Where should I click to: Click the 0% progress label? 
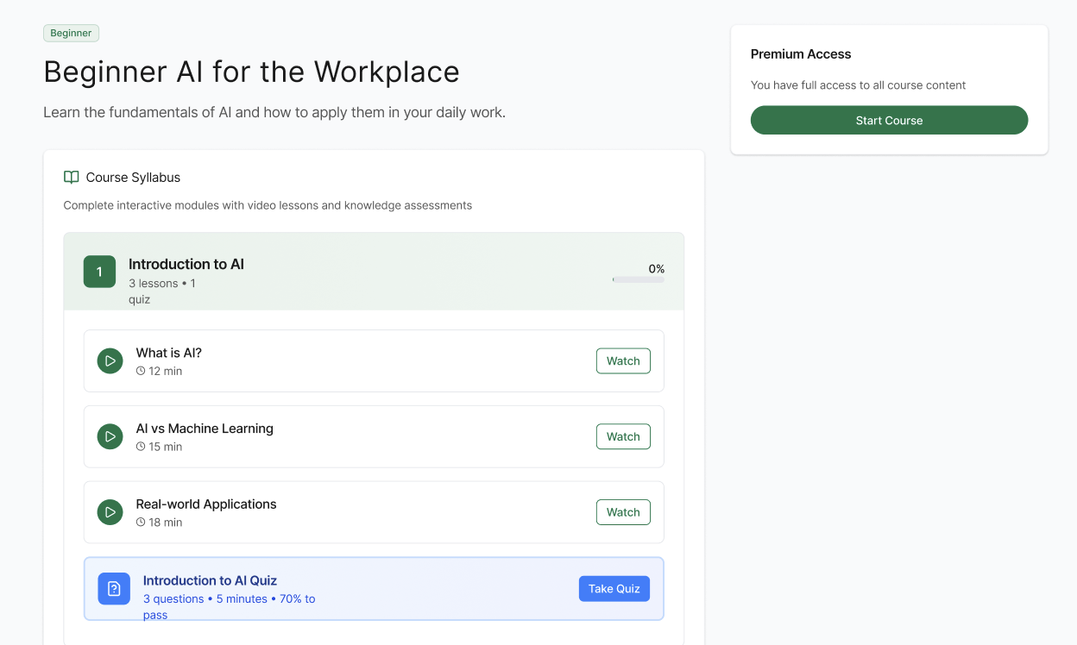656,269
